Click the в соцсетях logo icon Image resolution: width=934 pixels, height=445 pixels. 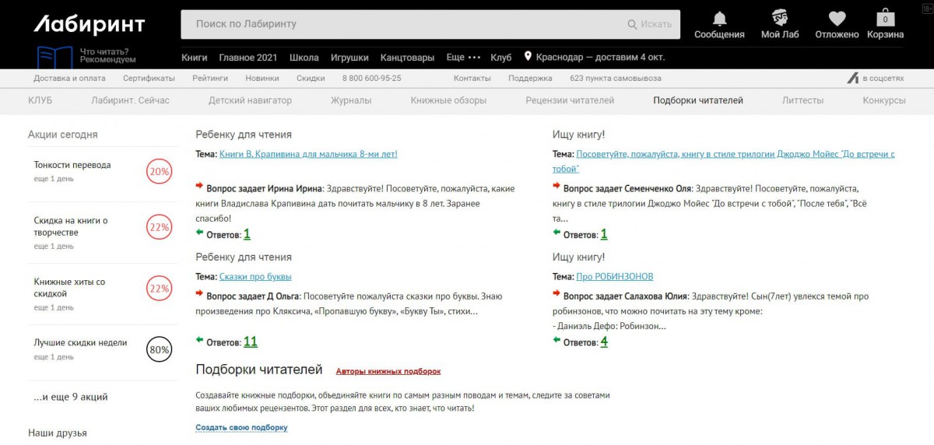coord(853,78)
